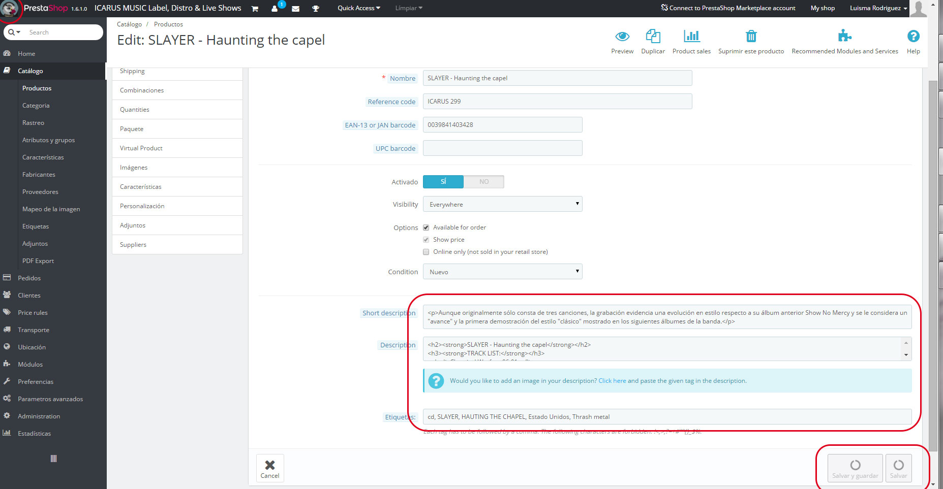Click the Estadísticas bar chart icon
Image resolution: width=943 pixels, height=489 pixels.
pos(7,433)
